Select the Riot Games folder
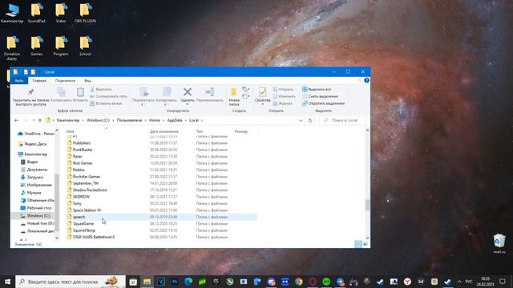This screenshot has width=513, height=288. [x=83, y=163]
